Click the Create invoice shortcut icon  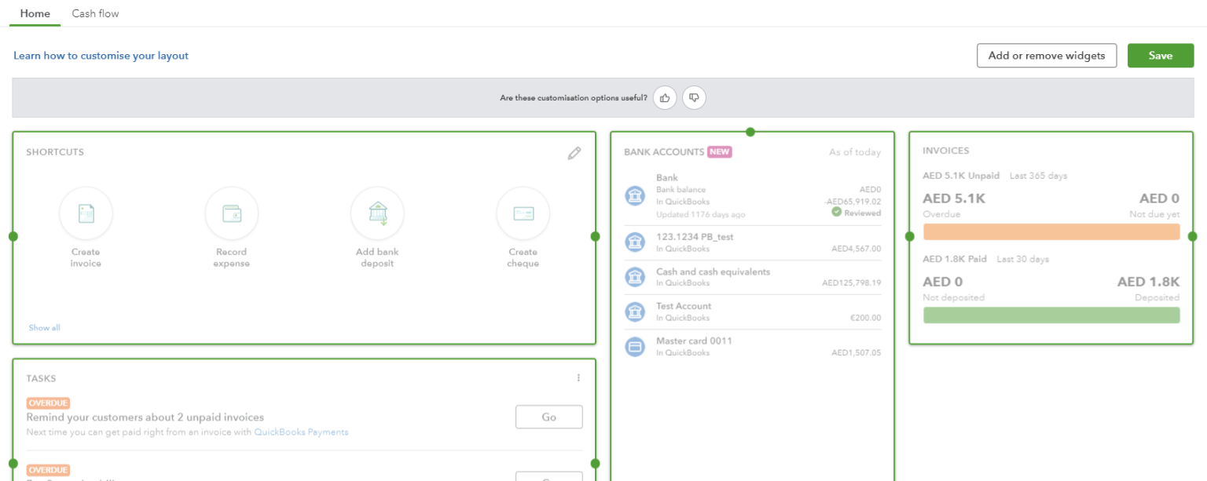pos(86,213)
